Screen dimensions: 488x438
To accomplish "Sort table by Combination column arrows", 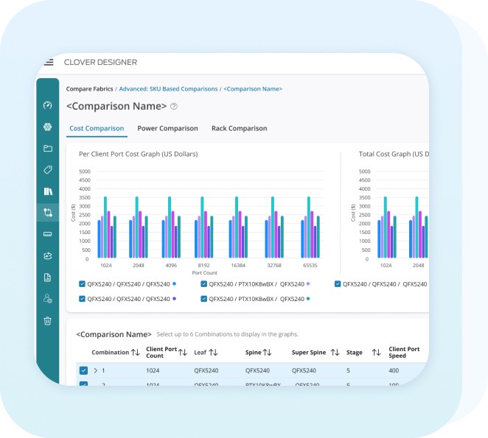I will (136, 352).
